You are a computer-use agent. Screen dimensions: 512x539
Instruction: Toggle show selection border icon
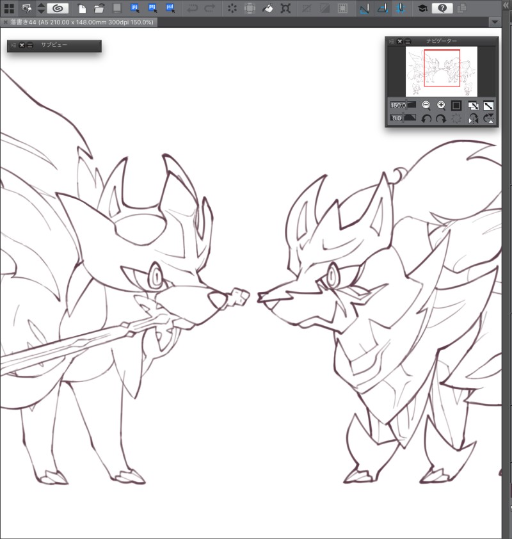point(342,8)
